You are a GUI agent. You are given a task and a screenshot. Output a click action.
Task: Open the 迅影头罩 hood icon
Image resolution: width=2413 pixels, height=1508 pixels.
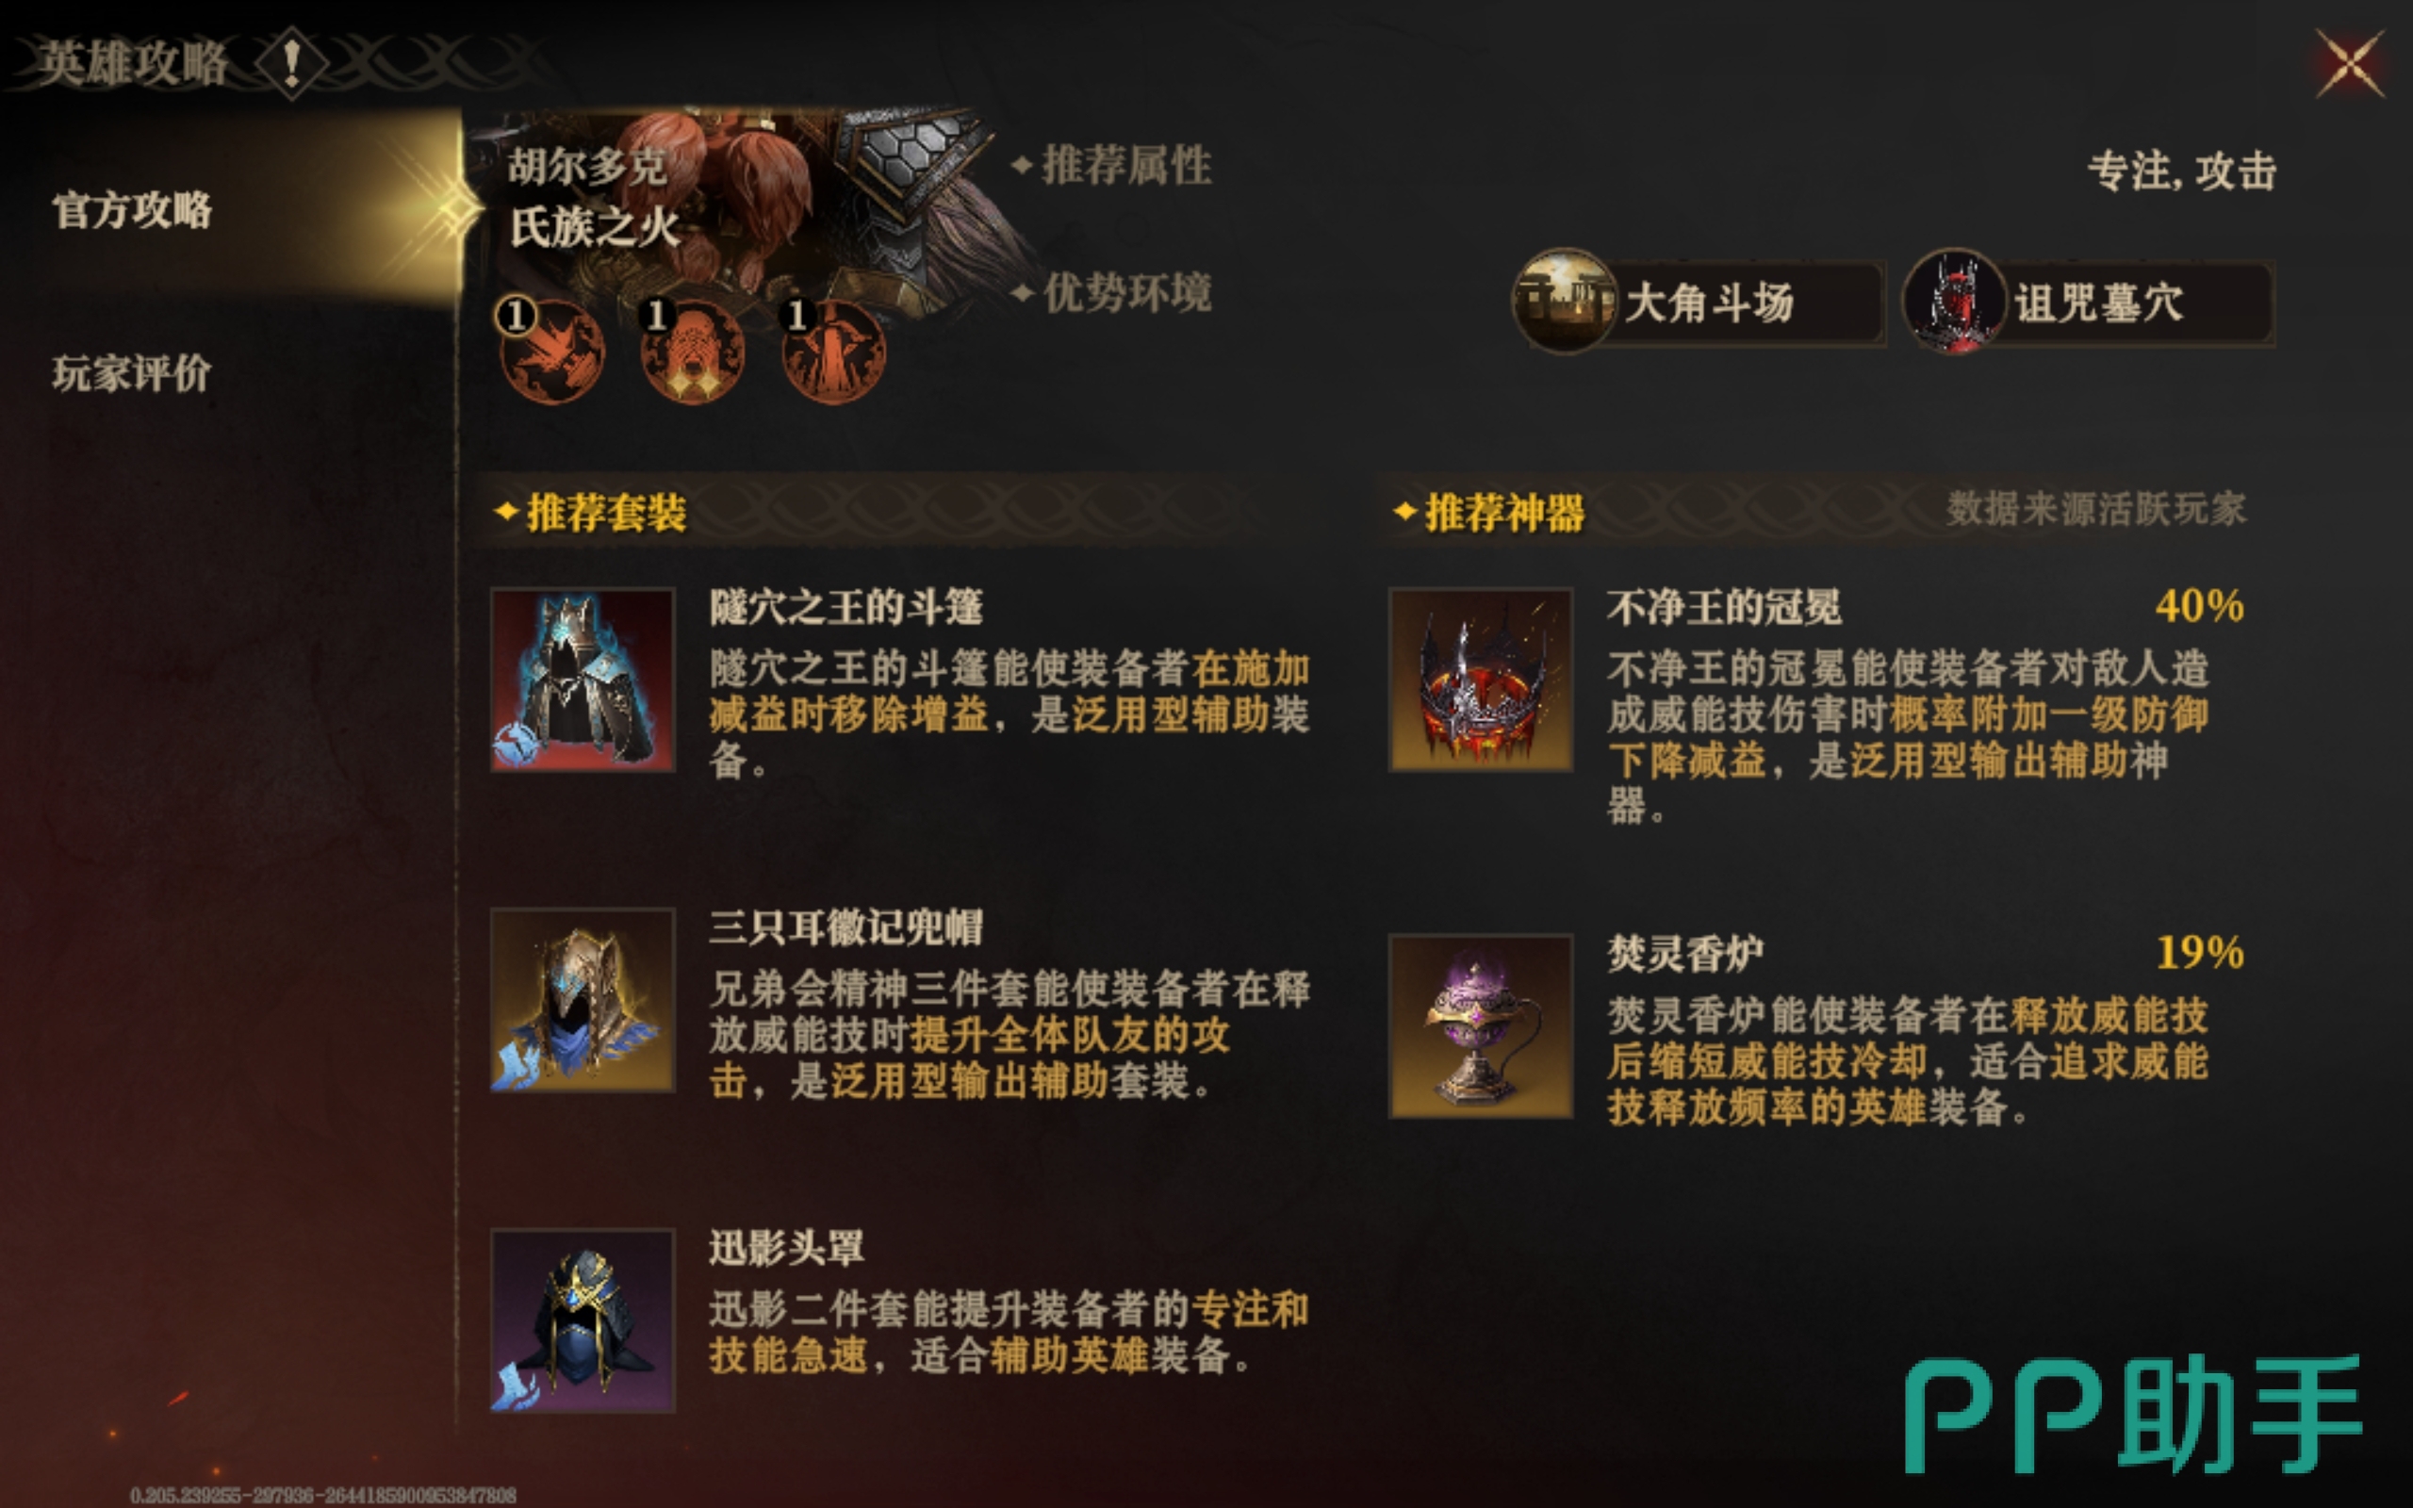(x=583, y=1319)
